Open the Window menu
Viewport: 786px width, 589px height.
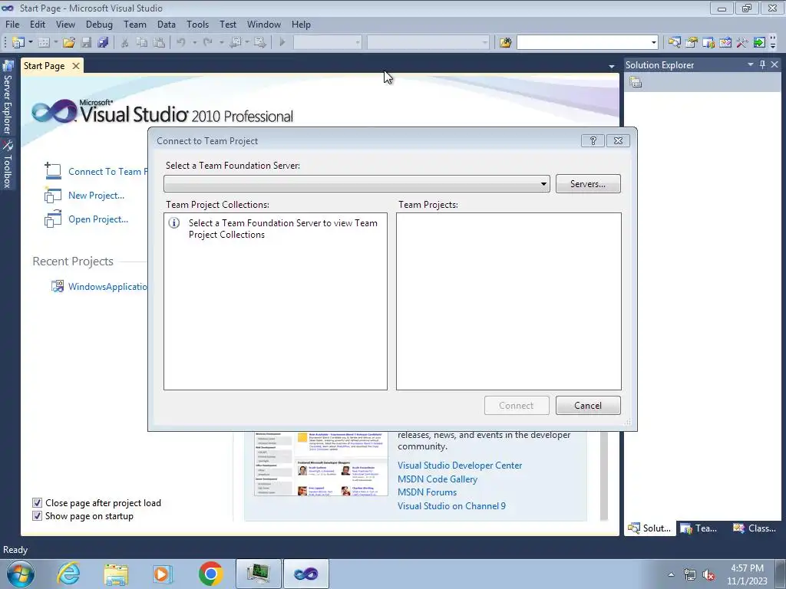coord(264,24)
